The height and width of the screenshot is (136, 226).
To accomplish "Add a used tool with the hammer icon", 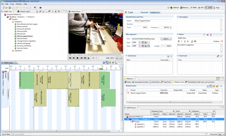I will pos(218,56).
